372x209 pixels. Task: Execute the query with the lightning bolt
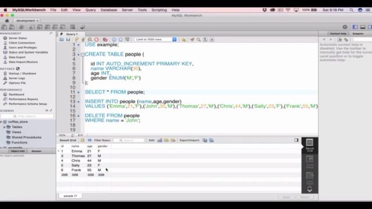(x=76, y=39)
